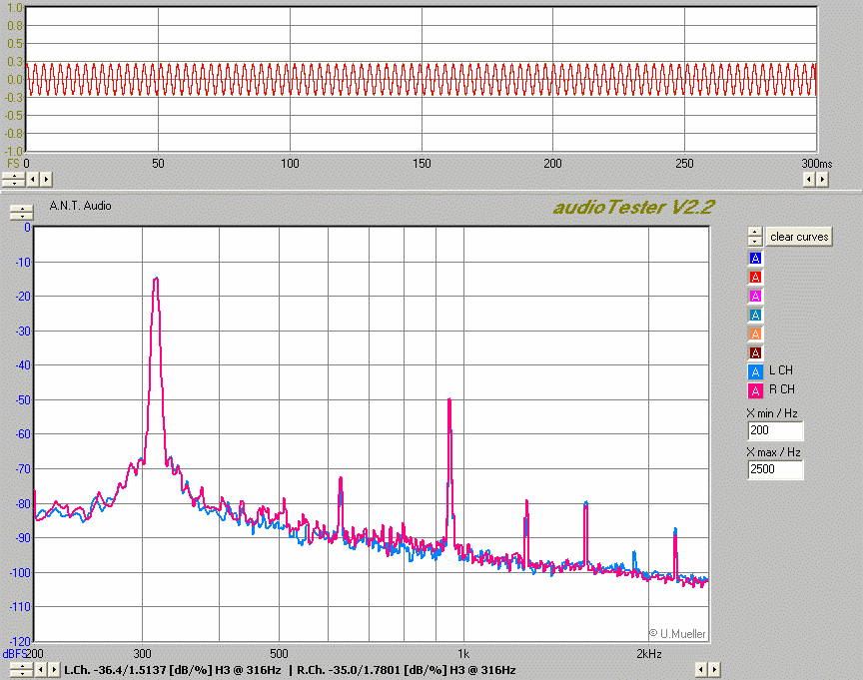Viewport: 863px width, 680px height.
Task: Select the teal curve A icon
Action: click(x=755, y=316)
